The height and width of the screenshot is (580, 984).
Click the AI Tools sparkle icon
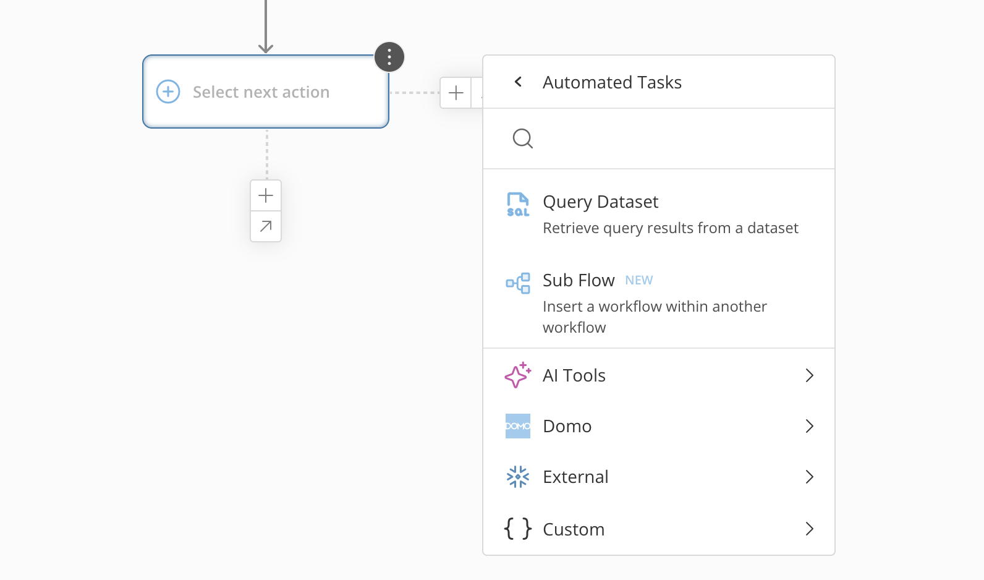click(518, 375)
